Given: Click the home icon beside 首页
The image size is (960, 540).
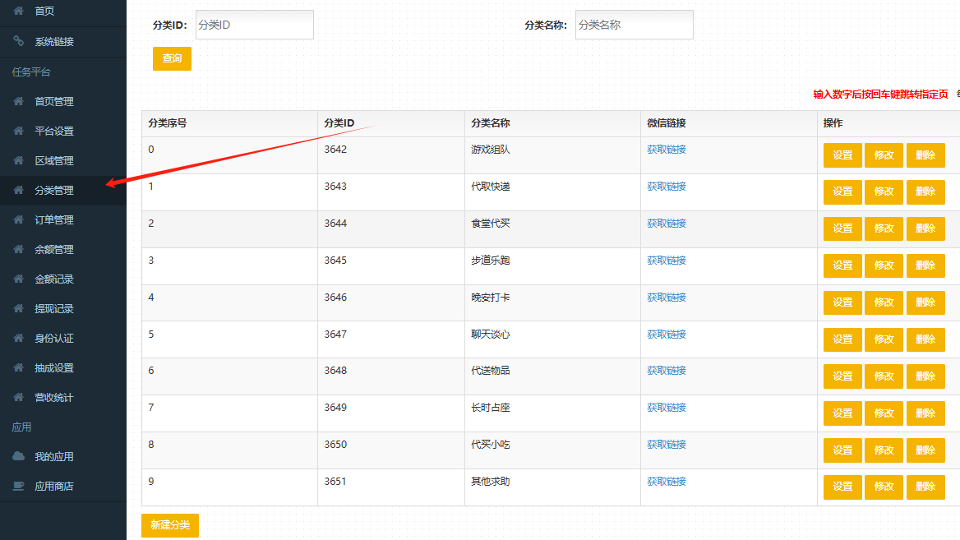Looking at the screenshot, I should tap(18, 12).
